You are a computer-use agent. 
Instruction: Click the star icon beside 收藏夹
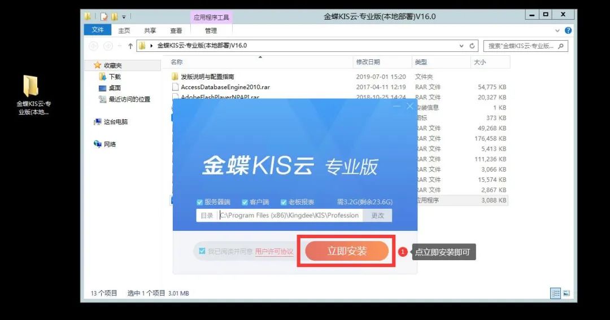pos(97,65)
